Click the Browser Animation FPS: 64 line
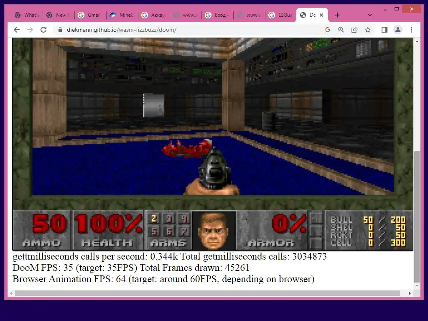 (x=163, y=279)
